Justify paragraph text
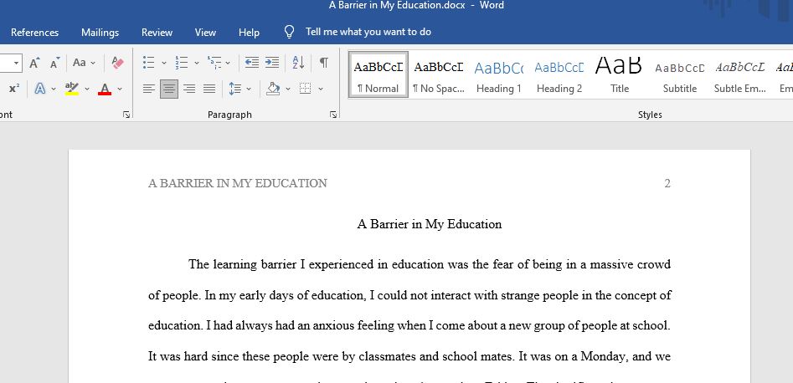Screen dimensions: 793x383 (209, 89)
